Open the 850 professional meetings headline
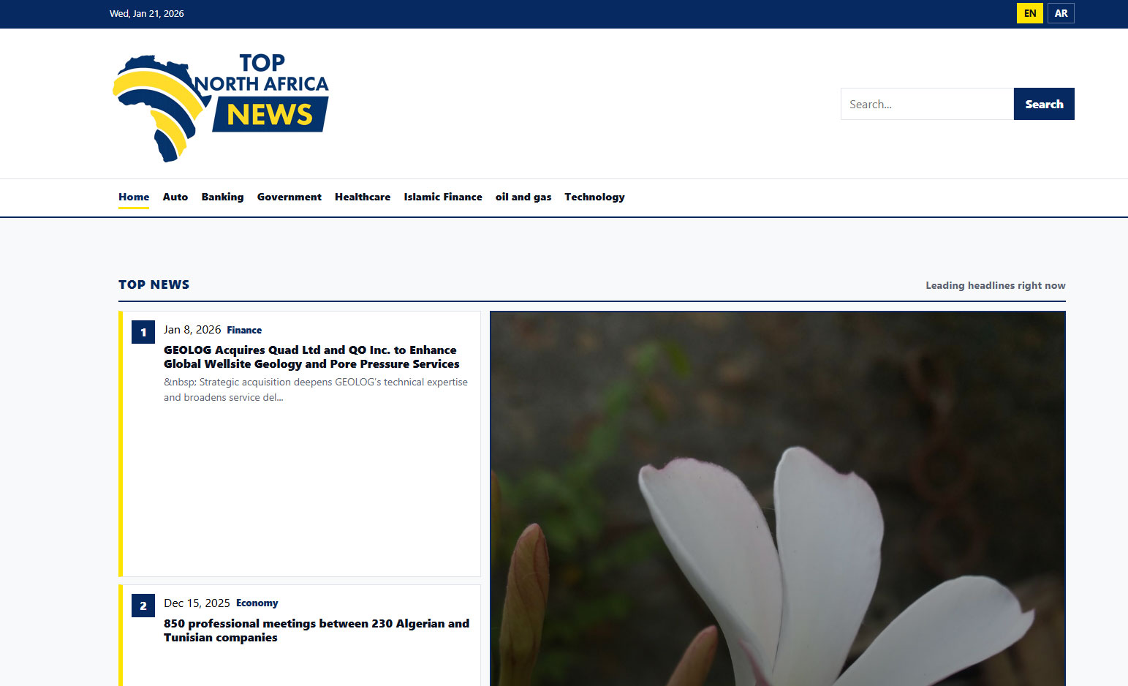 316,630
